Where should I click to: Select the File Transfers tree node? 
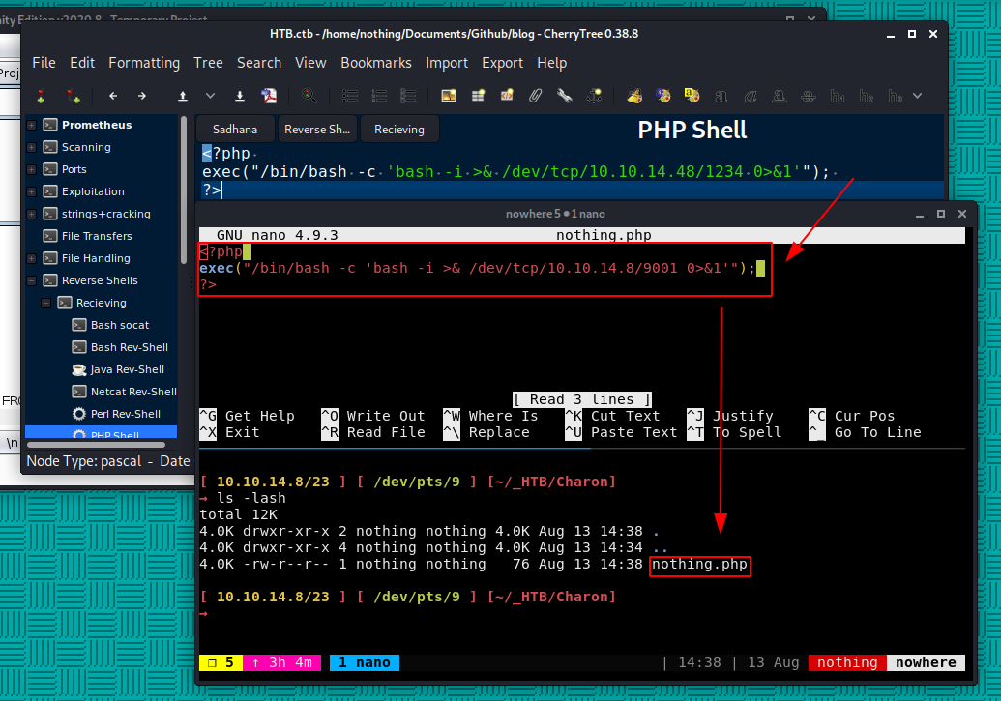[x=97, y=236]
